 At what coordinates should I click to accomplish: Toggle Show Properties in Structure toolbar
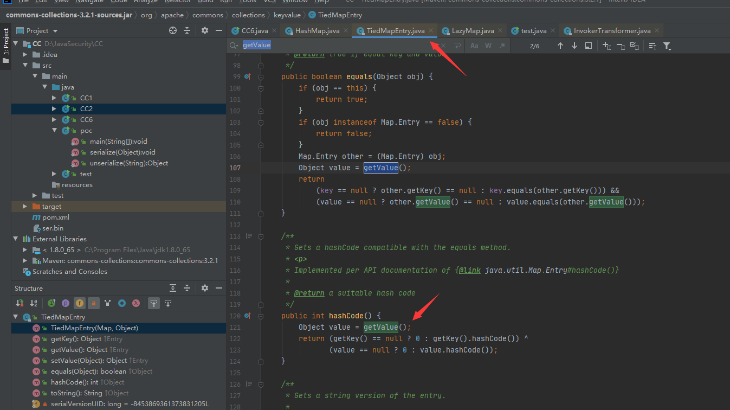66,303
